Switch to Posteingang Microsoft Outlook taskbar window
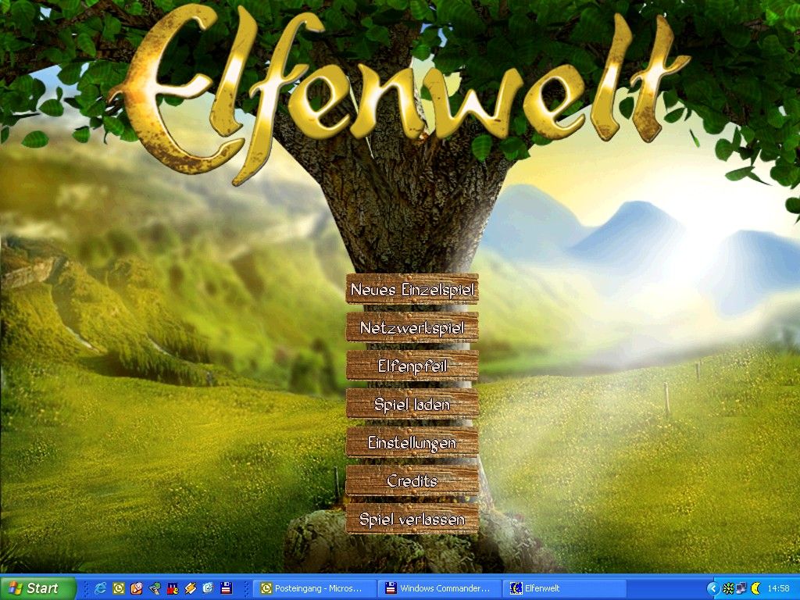Viewport: 800px width, 600px height. (x=313, y=588)
